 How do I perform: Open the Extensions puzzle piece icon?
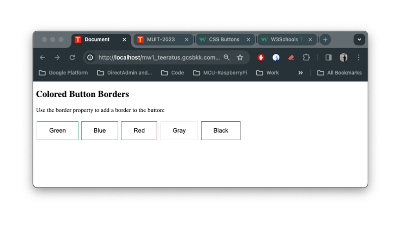click(306, 58)
